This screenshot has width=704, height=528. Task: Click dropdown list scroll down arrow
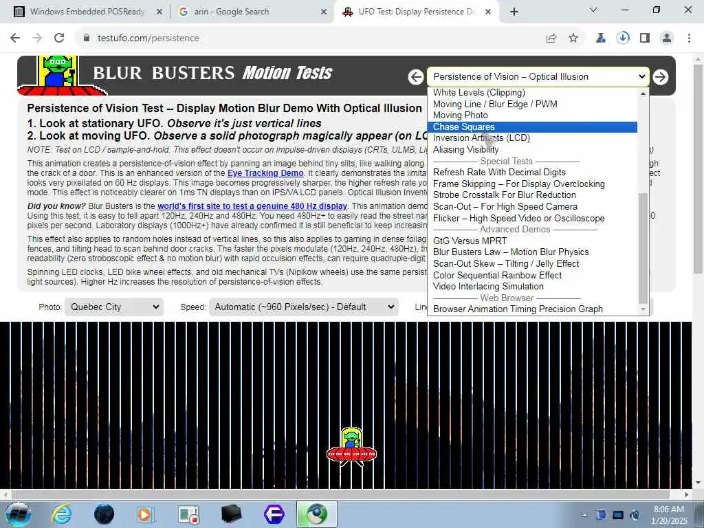tap(643, 309)
